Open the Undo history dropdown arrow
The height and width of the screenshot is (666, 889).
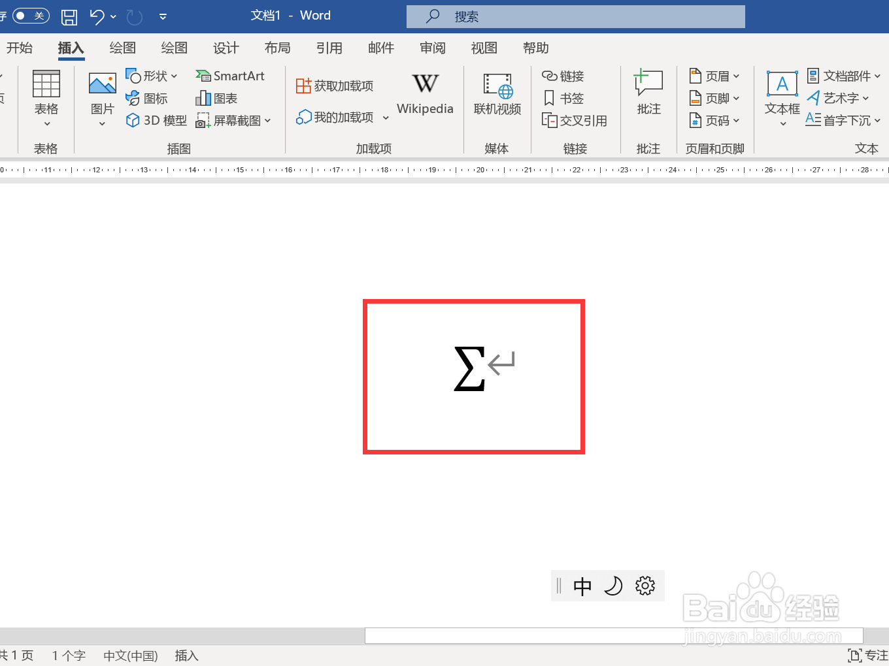tap(113, 16)
